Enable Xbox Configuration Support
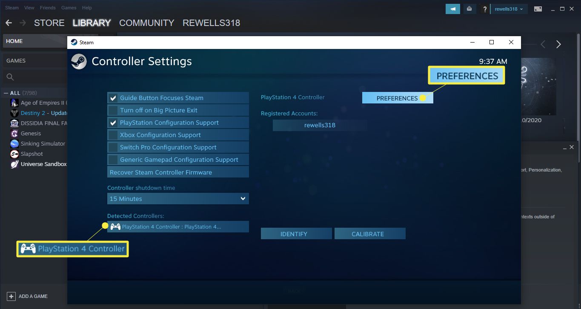The image size is (581, 309). point(113,135)
